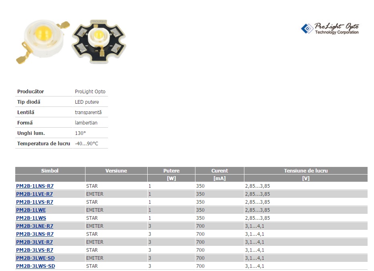This screenshot has width=374, height=271.
Task: Click power value 3 in PM2B-3LVE-R7 row
Action: tap(150, 242)
